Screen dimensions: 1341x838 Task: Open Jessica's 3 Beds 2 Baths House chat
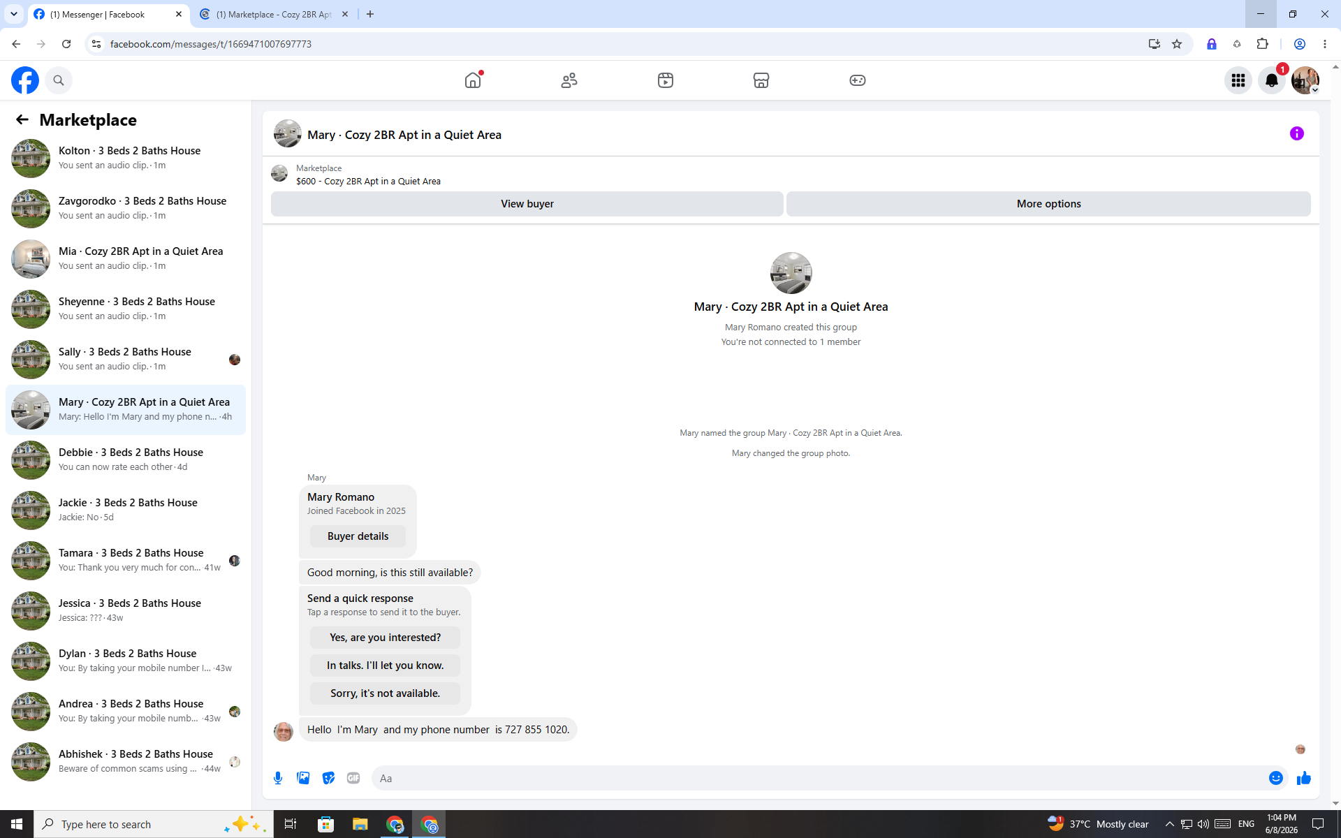coord(126,611)
